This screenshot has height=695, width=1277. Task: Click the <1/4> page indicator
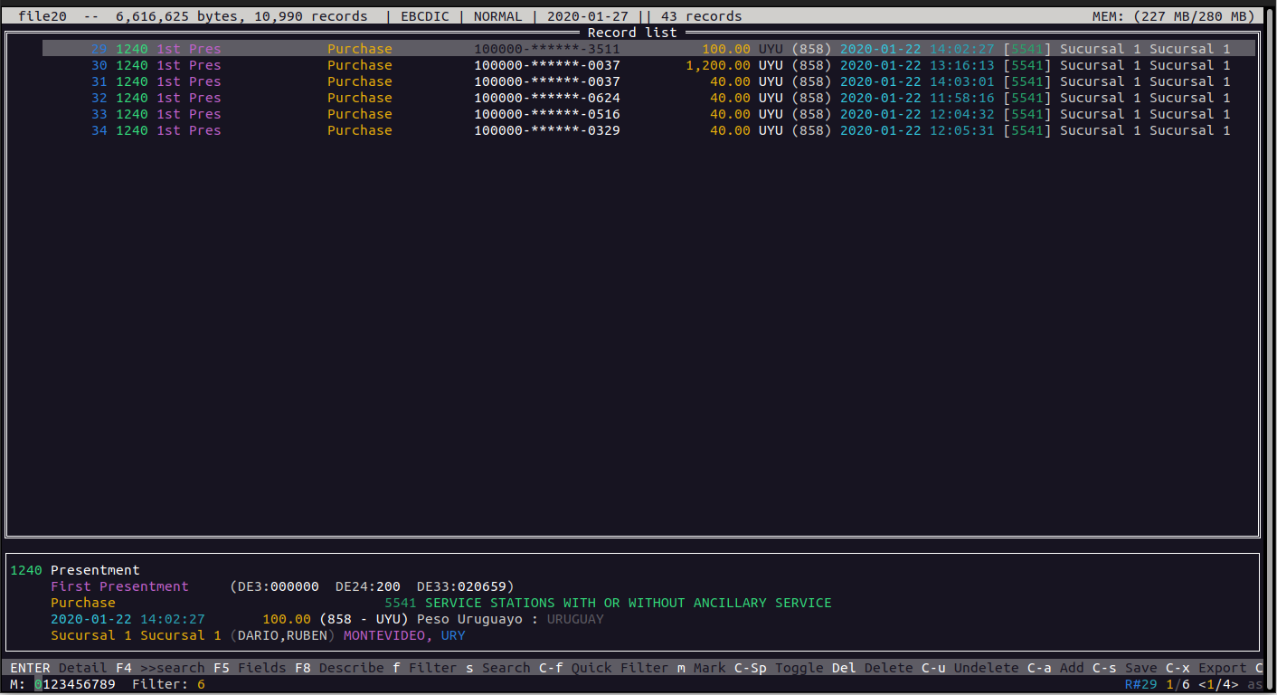coord(1216,684)
